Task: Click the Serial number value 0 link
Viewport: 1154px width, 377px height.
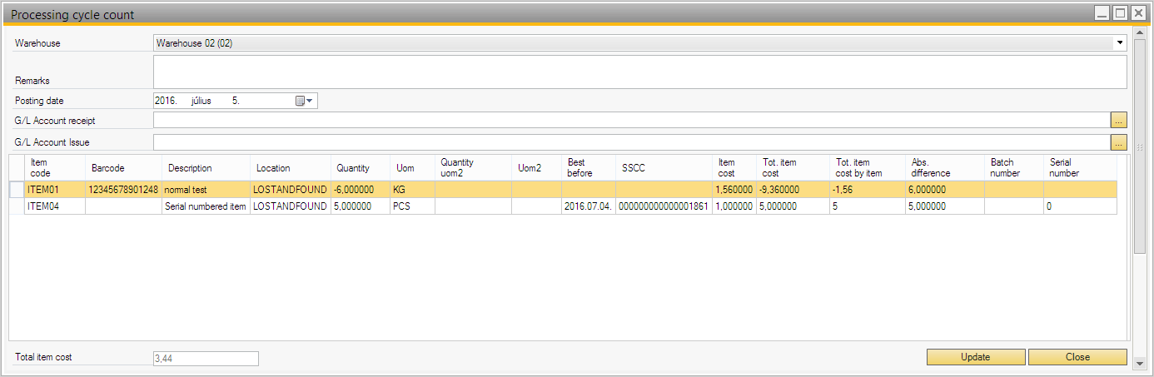Action: [x=1049, y=206]
